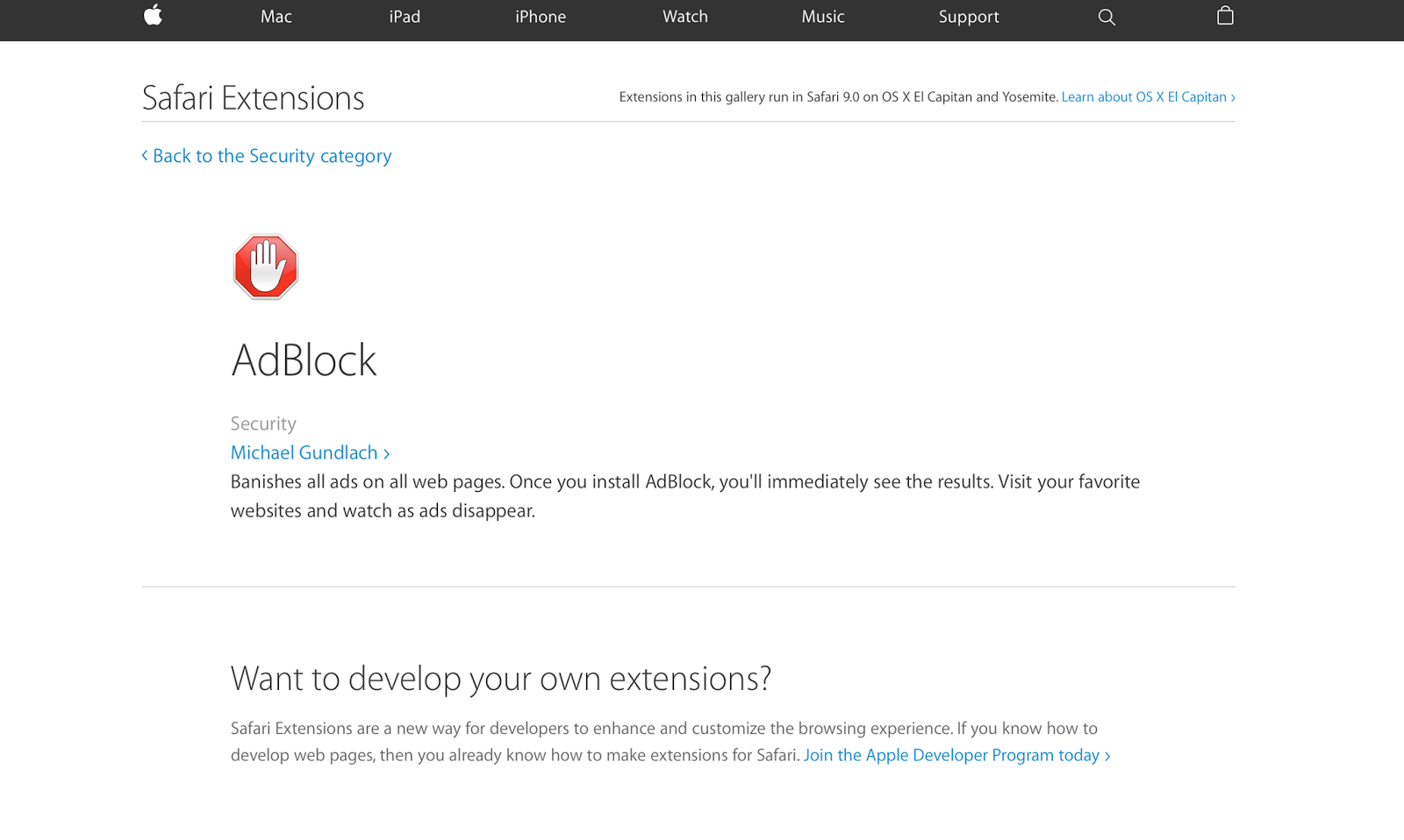Image resolution: width=1404 pixels, height=840 pixels.
Task: Click Join the Apple Developer Program today
Action: (957, 755)
